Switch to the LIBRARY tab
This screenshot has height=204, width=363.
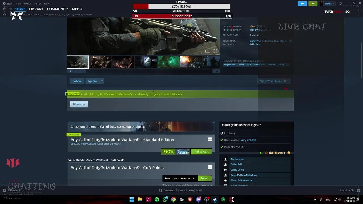tap(36, 9)
